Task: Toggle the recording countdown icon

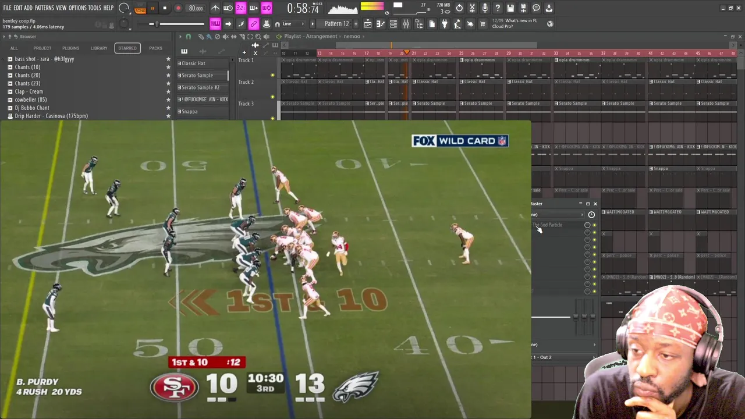Action: point(241,8)
